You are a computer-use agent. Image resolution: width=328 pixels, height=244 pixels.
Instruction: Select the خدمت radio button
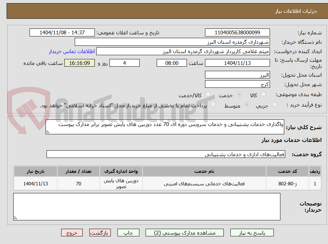[239, 94]
